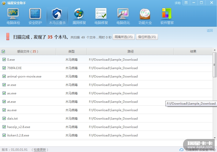Select the file name haozip_v2.8.exe
Viewport: 217px width, 152px height.
point(19,127)
